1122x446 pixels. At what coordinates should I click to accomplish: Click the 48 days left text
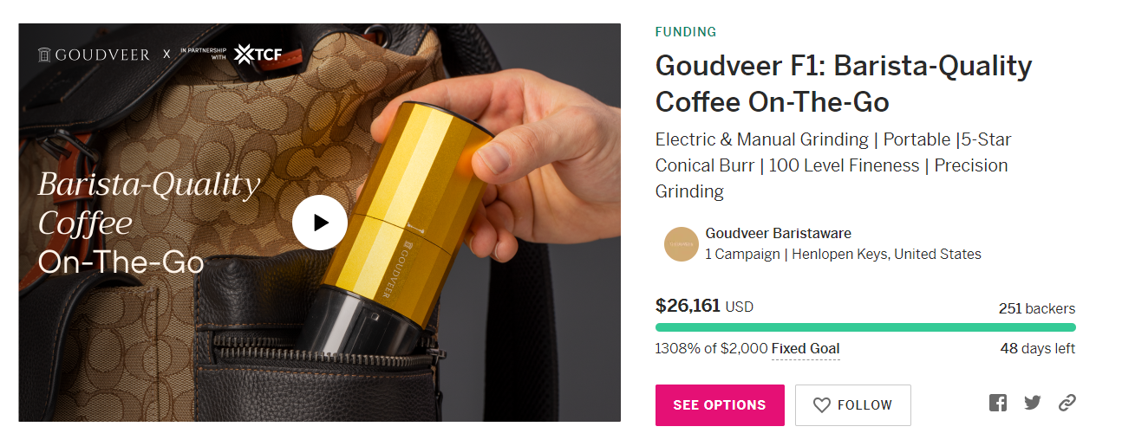(1037, 349)
